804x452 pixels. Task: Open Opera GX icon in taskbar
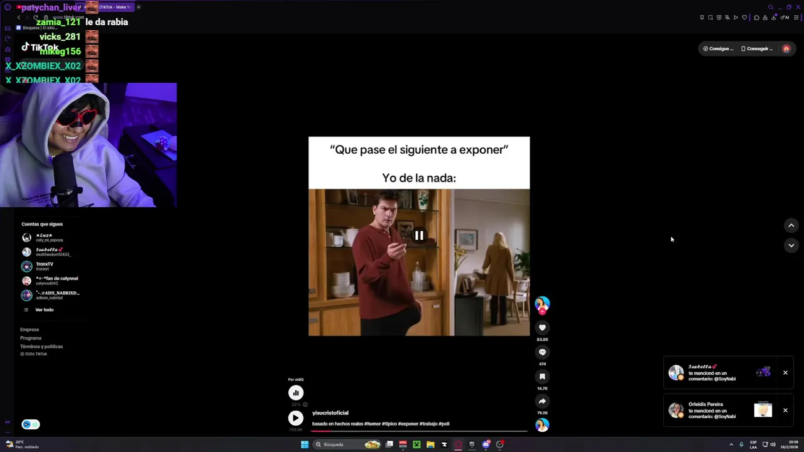click(x=458, y=444)
